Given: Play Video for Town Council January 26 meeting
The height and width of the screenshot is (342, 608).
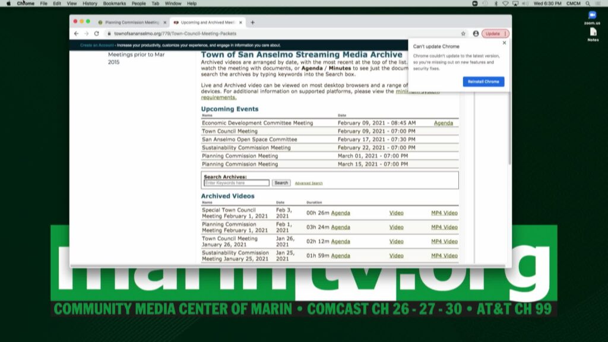Looking at the screenshot, I should [x=396, y=241].
